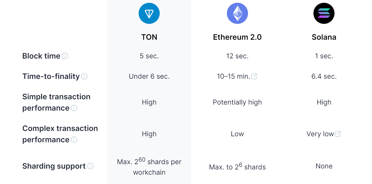Open the Sharding support info icon
Screen dimensions: 372x184
click(x=90, y=166)
